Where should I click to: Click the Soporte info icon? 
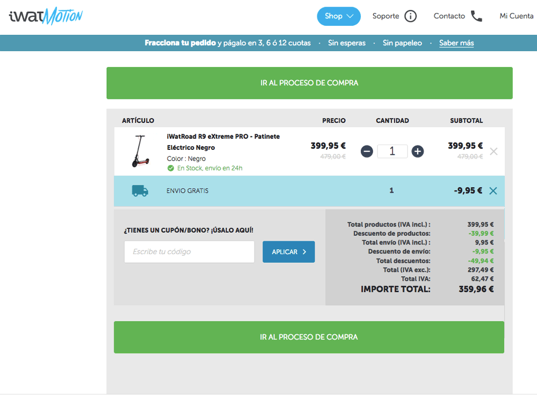[411, 16]
